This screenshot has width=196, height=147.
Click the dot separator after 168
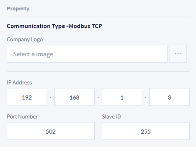click(98, 97)
